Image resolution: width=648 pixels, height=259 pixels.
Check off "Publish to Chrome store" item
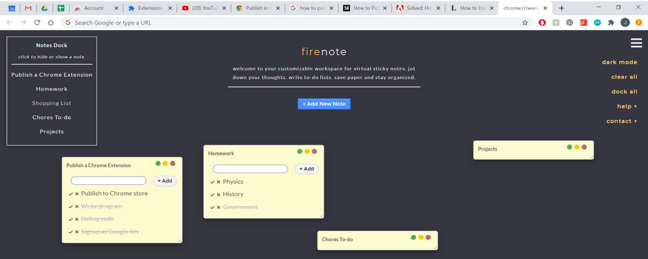pyautogui.click(x=71, y=194)
